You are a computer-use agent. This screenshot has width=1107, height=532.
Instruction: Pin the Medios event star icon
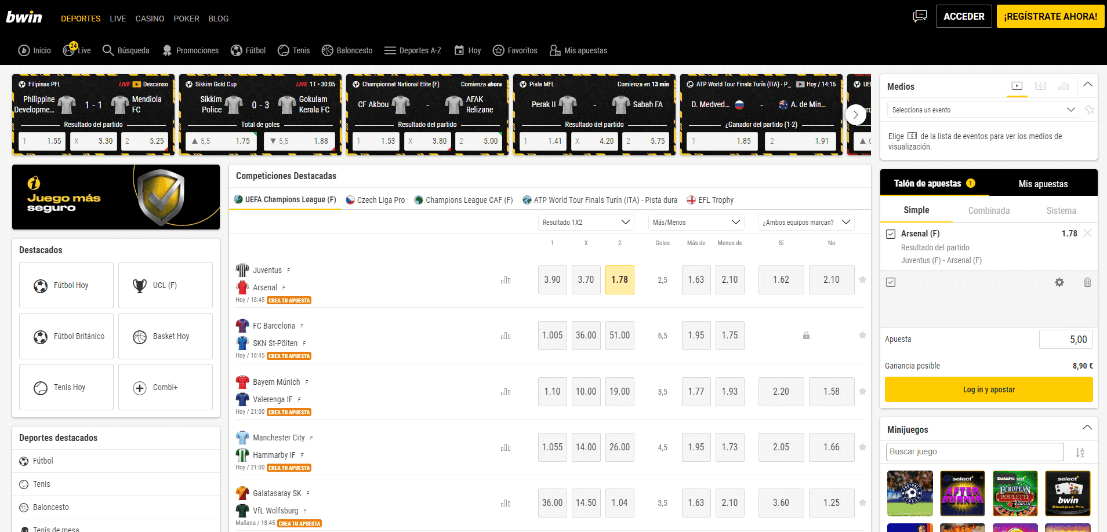tap(1090, 110)
